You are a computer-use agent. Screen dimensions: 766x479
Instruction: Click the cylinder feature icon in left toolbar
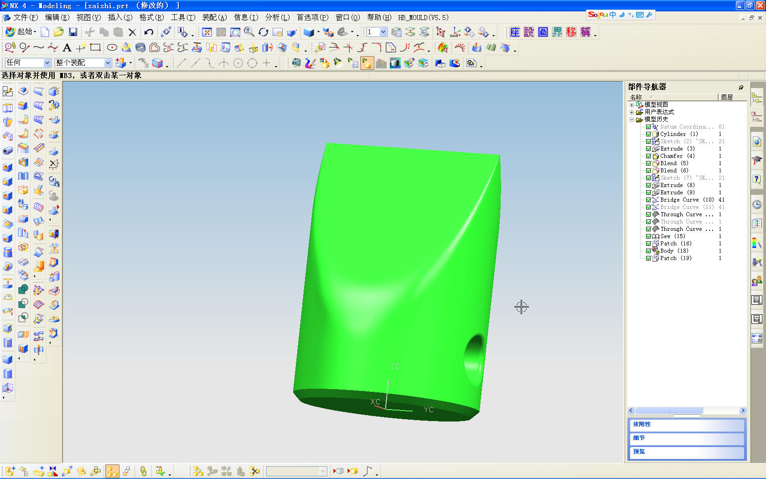coord(8,374)
